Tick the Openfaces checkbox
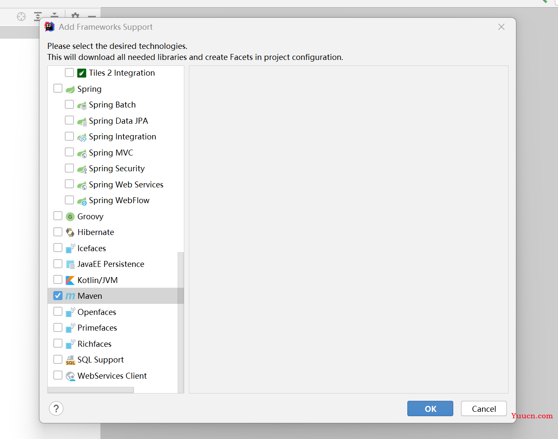Screen dimensions: 558x439 point(58,312)
